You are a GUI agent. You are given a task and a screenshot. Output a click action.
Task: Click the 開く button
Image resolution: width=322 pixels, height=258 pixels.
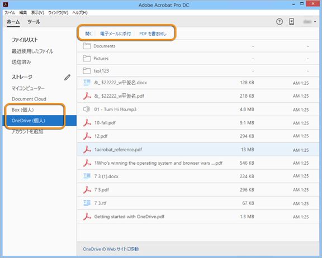click(88, 34)
